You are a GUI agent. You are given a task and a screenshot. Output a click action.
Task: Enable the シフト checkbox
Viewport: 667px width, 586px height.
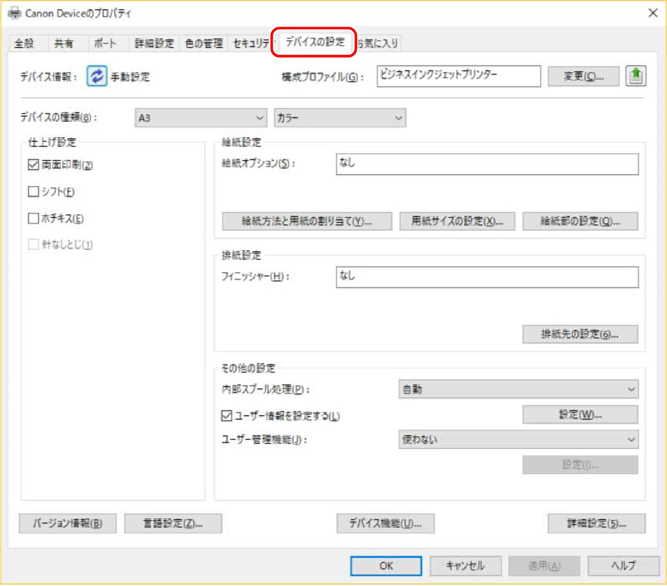(33, 192)
